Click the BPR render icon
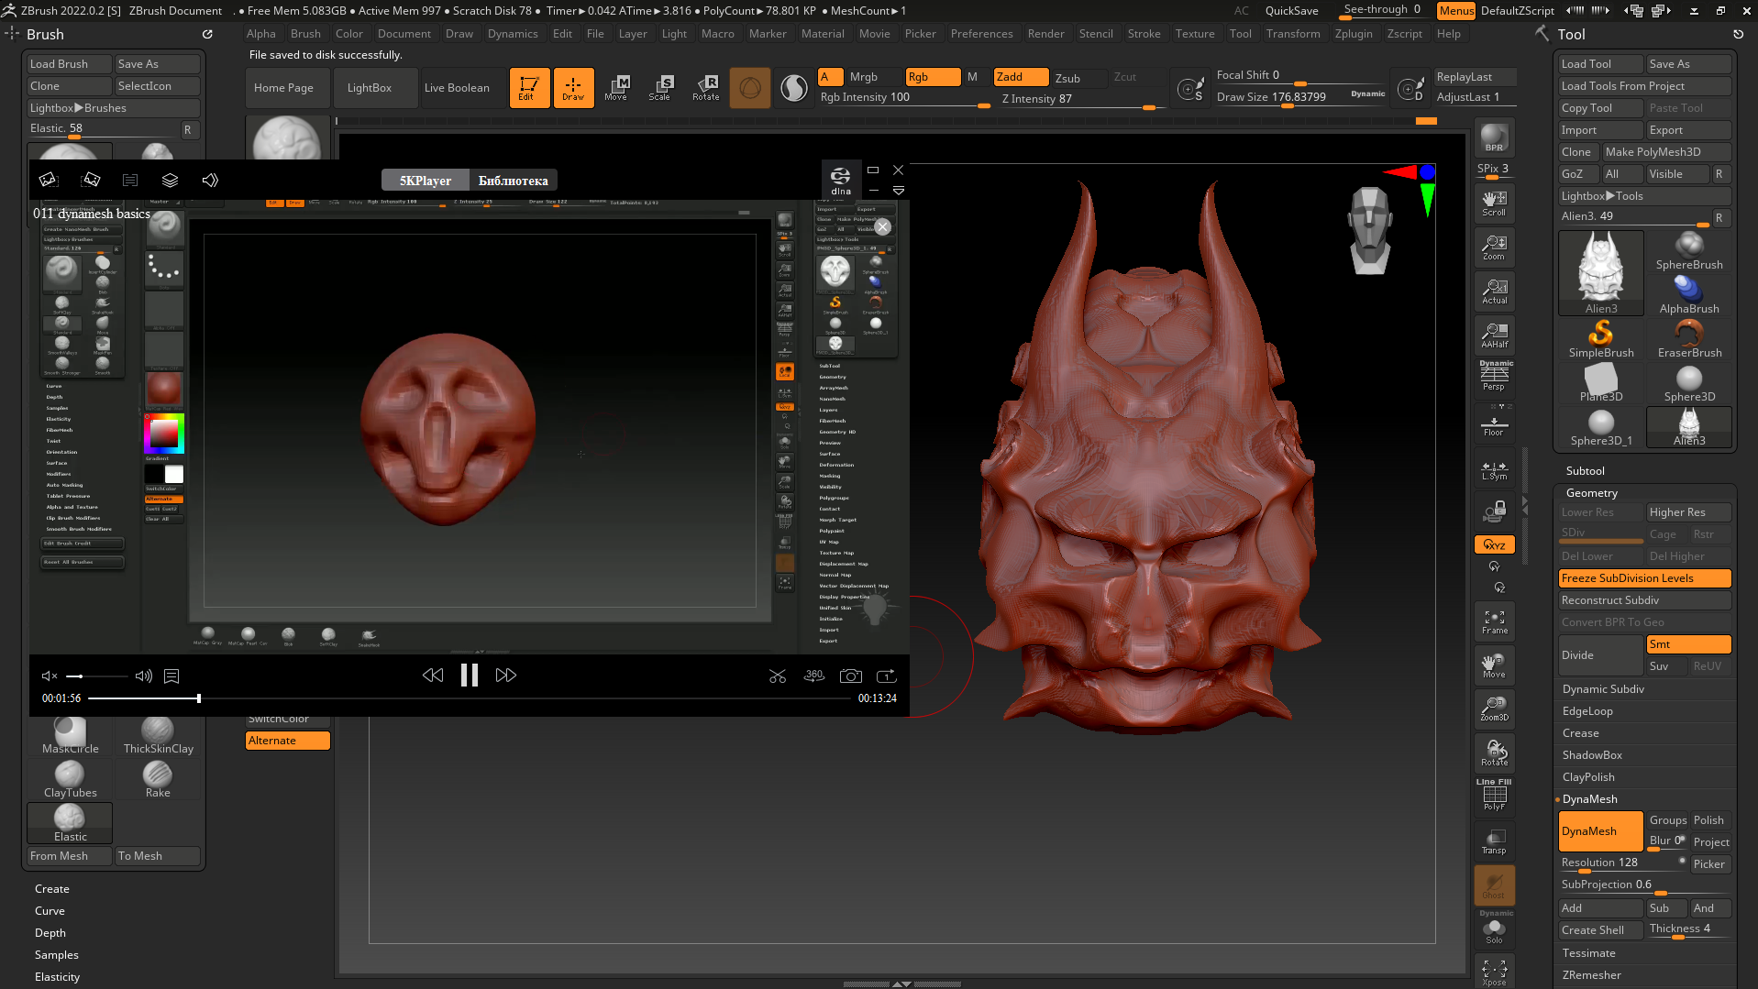The height and width of the screenshot is (989, 1758). click(x=1494, y=137)
